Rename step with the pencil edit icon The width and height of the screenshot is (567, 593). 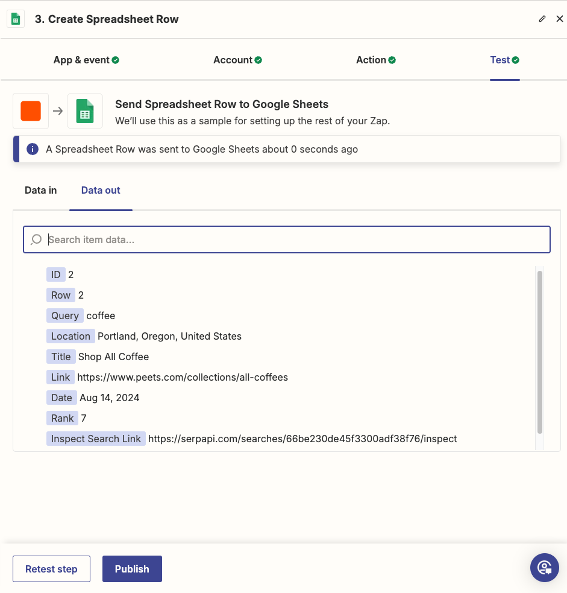pos(542,19)
